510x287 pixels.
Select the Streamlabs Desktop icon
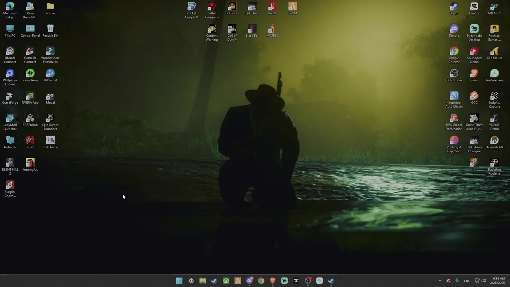[x=474, y=33]
